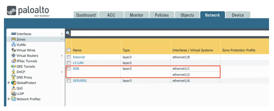Click the GlobalProtect globe icon

pos(13,83)
